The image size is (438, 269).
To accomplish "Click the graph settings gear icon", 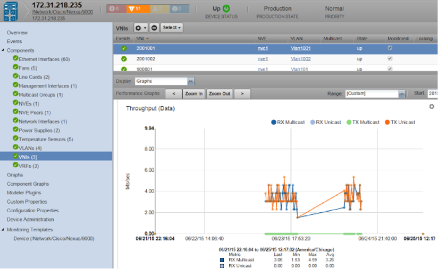I will pyautogui.click(x=432, y=107).
